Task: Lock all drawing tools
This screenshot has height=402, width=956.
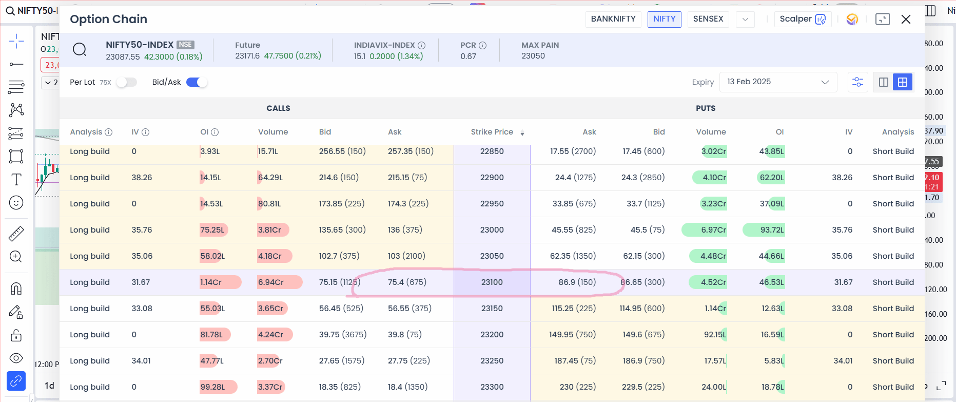Action: [16, 335]
